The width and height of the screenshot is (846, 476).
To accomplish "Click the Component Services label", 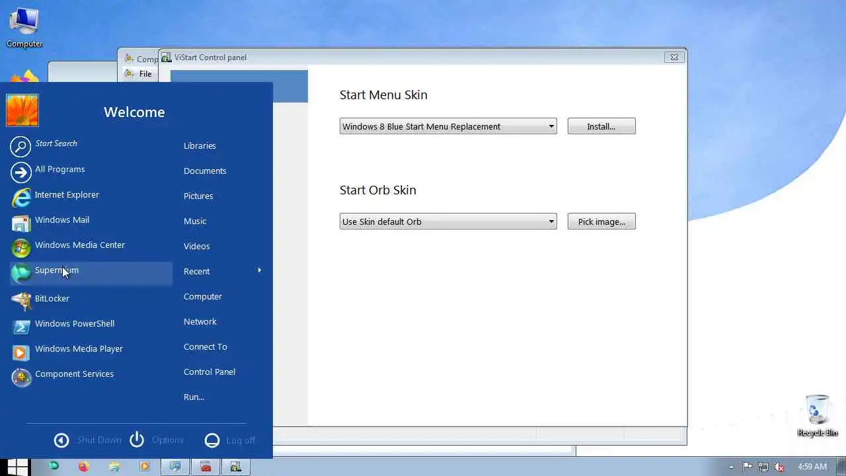I will (74, 374).
